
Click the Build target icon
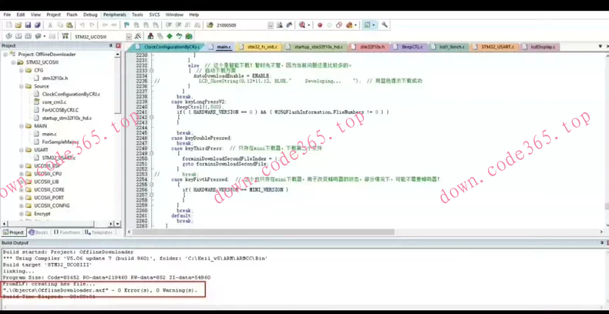18,36
